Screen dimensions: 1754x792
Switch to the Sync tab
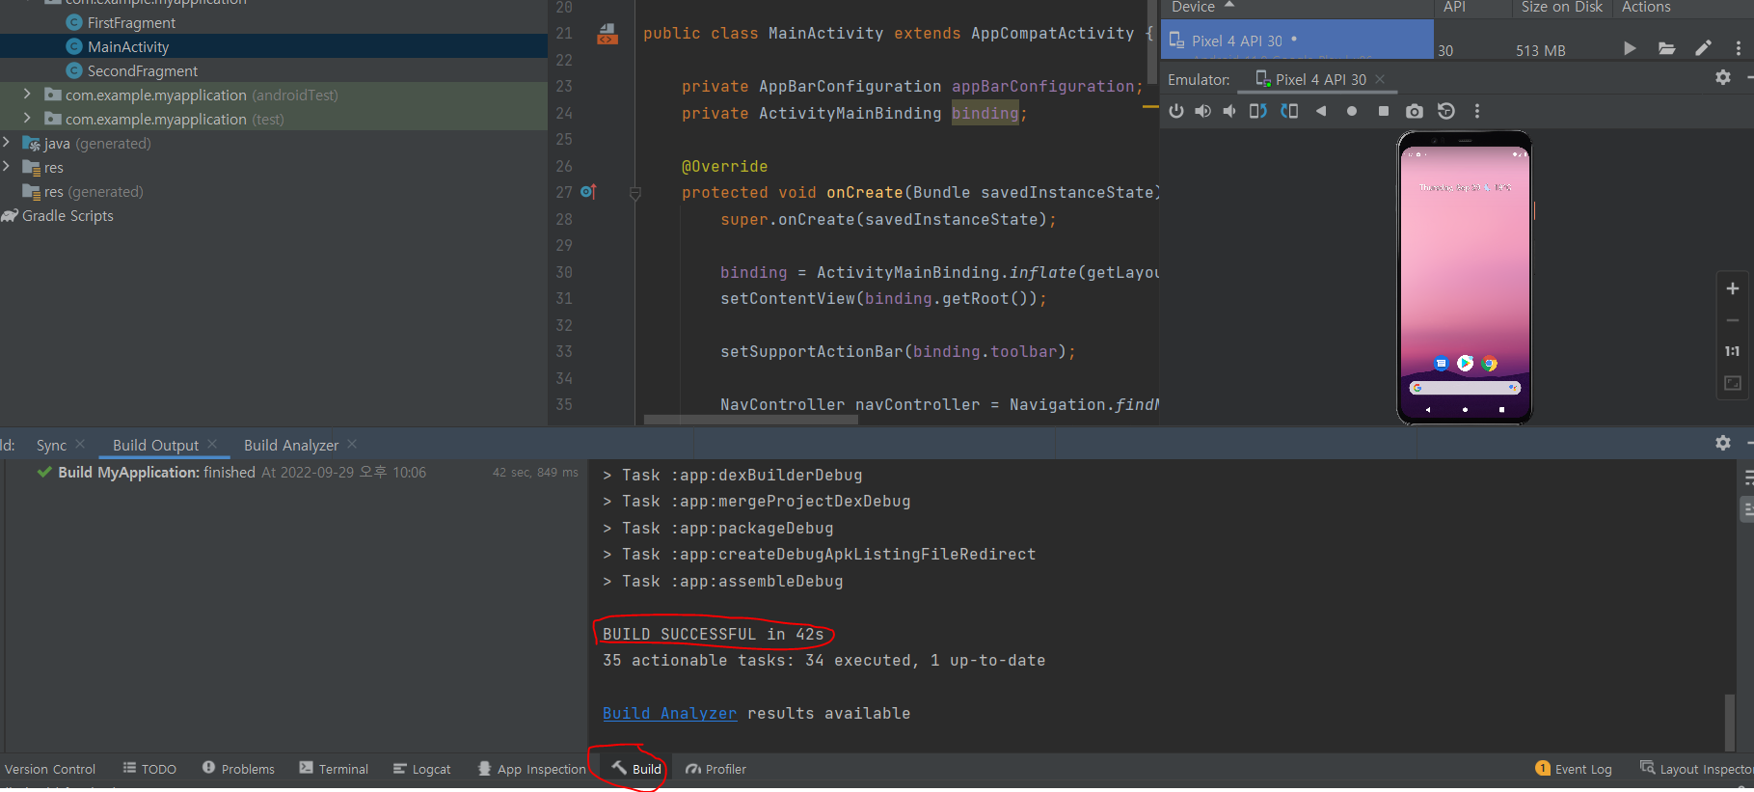pos(51,445)
